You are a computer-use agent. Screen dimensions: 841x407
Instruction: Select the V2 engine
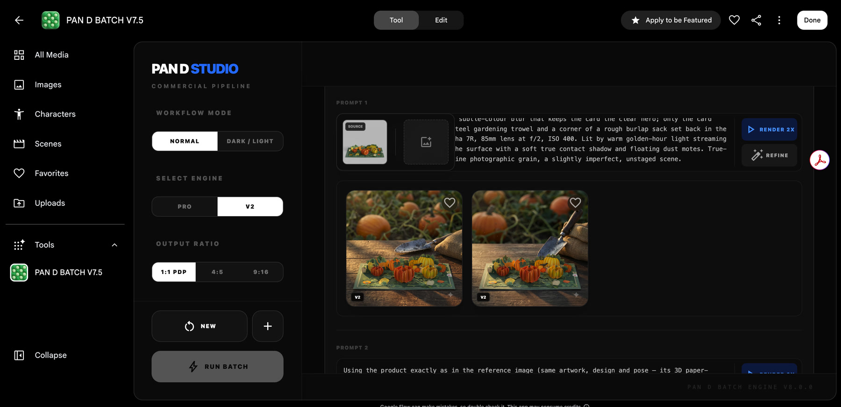click(250, 206)
